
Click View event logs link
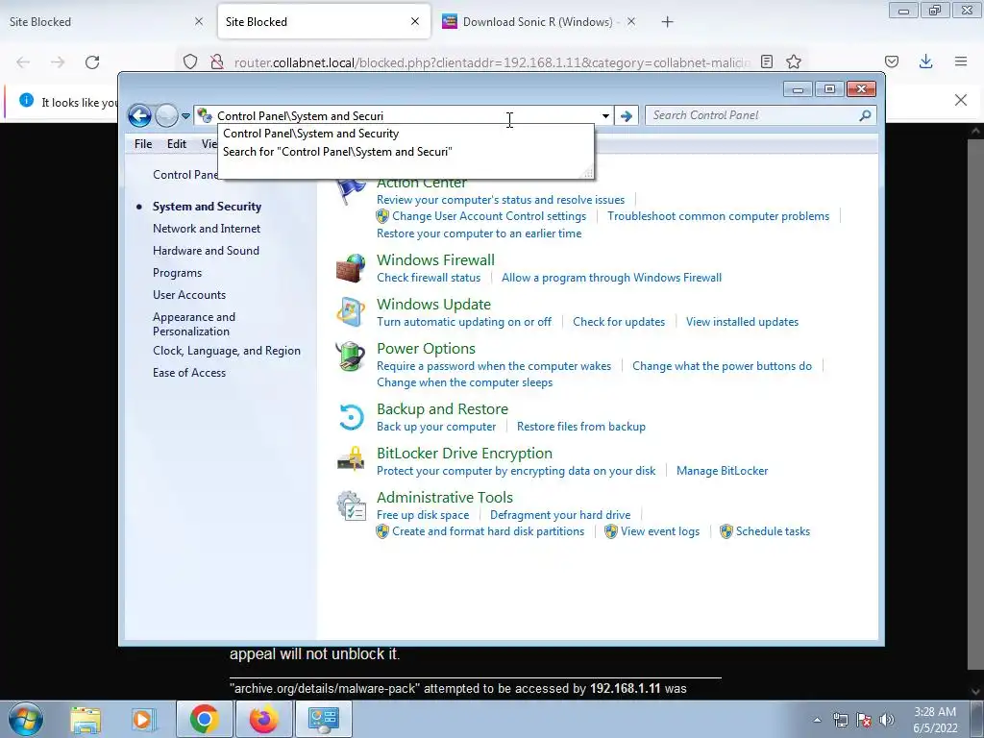click(x=660, y=531)
